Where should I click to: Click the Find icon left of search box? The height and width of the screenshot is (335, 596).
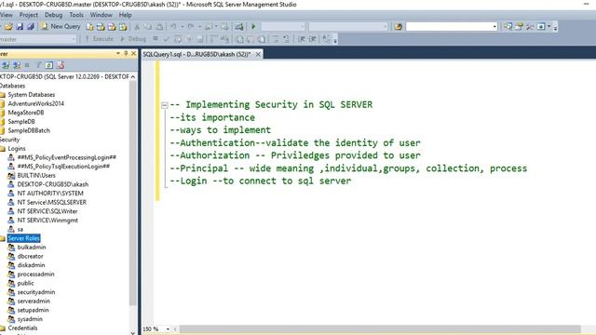point(398,27)
